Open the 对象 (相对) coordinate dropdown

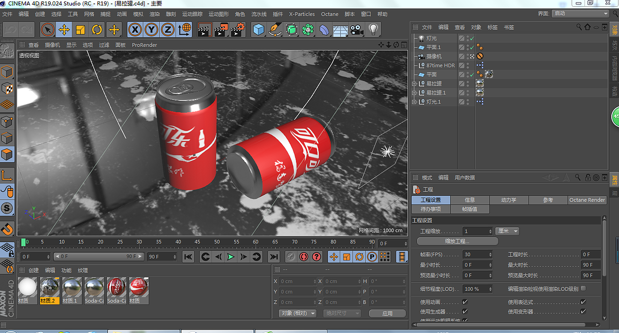pyautogui.click(x=298, y=313)
